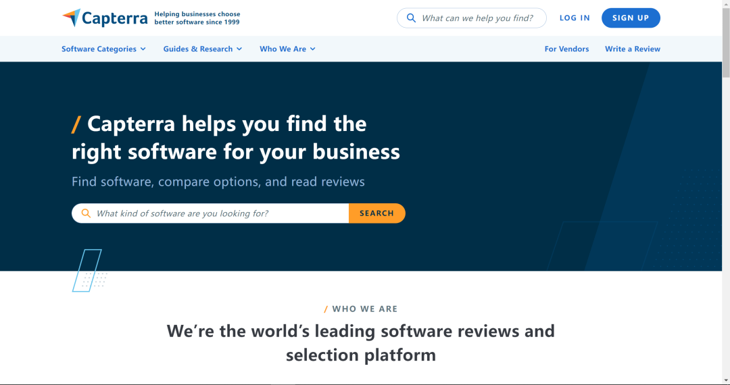Expand Who We Are chevron
The height and width of the screenshot is (385, 730).
click(x=313, y=49)
